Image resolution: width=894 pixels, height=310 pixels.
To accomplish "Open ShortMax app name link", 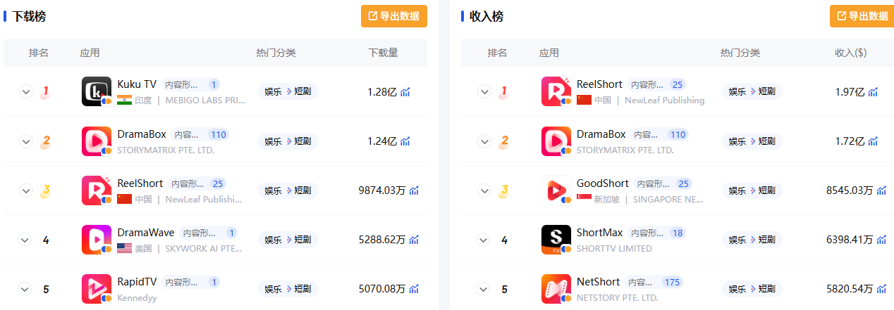I will (x=599, y=233).
